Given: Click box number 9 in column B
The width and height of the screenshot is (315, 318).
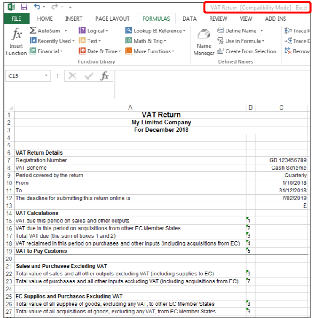Looking at the screenshot, I should click(x=250, y=311).
